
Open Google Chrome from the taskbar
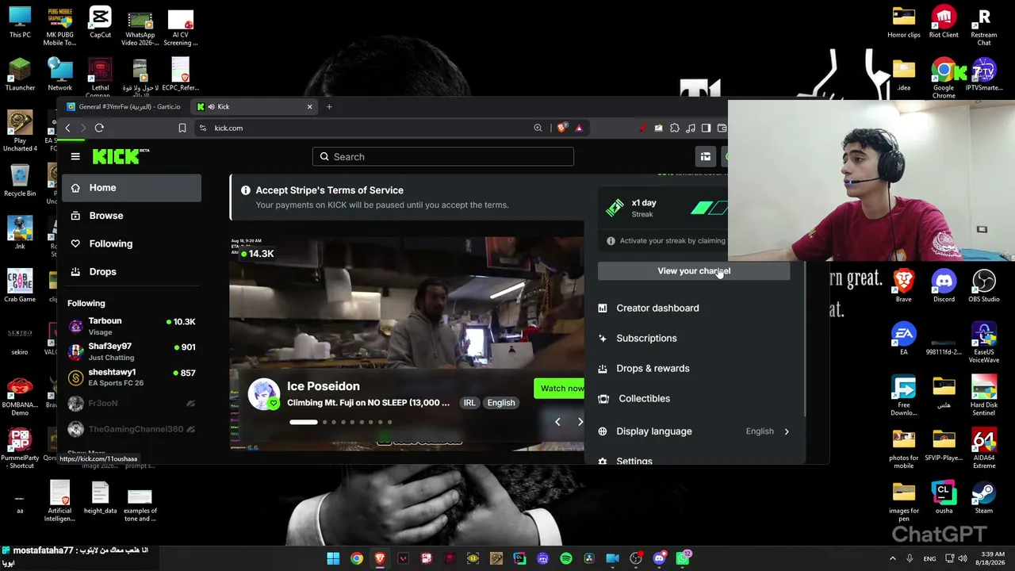click(357, 558)
